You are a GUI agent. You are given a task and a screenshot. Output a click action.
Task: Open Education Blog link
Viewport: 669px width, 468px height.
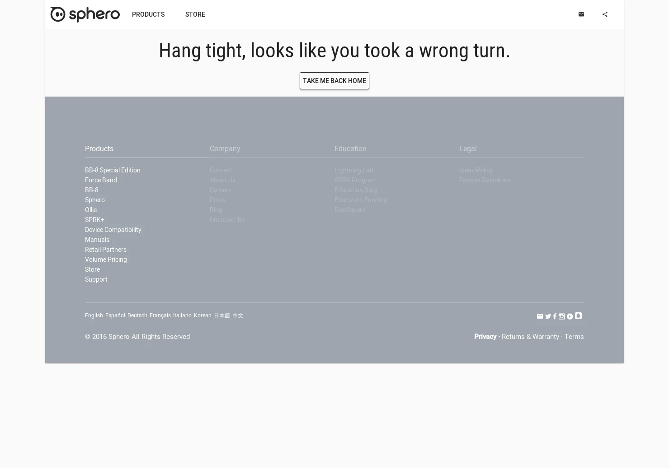(x=356, y=190)
